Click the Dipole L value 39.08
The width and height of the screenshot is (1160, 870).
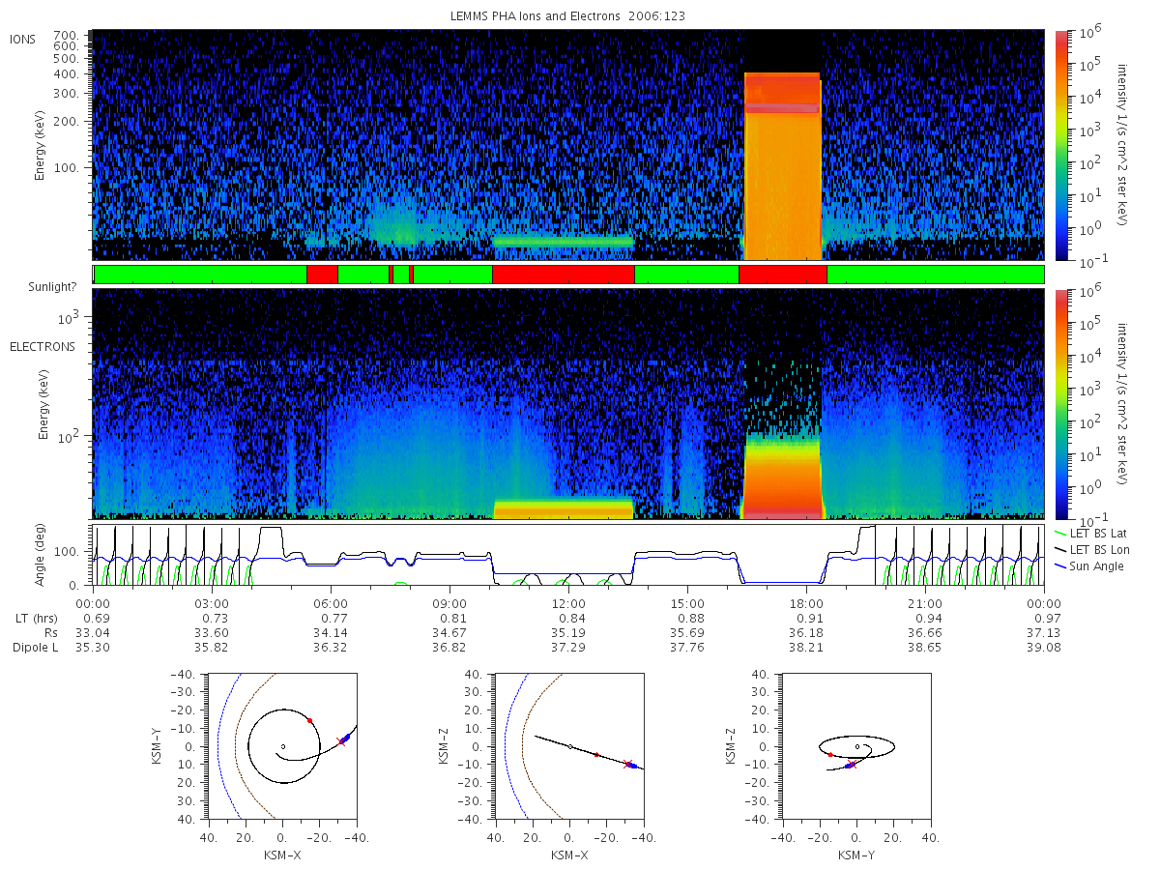(x=1044, y=648)
